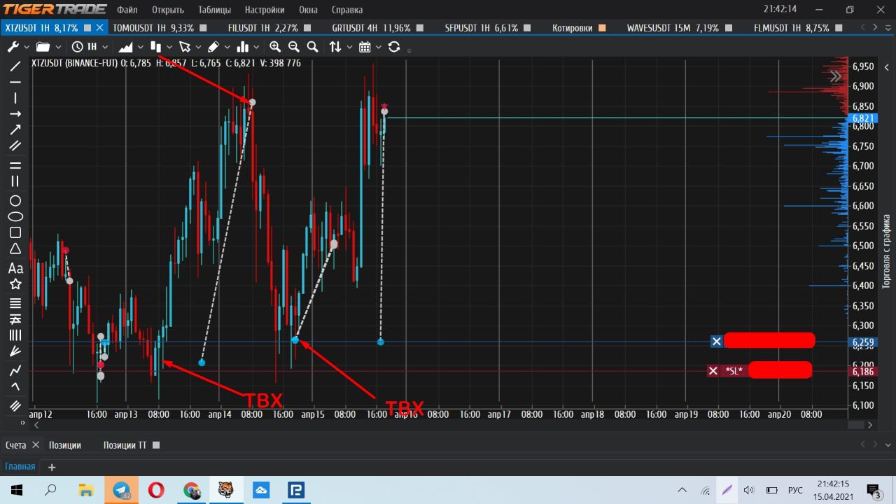The height and width of the screenshot is (504, 896).
Task: Select the cursor pointer tool
Action: point(185,47)
